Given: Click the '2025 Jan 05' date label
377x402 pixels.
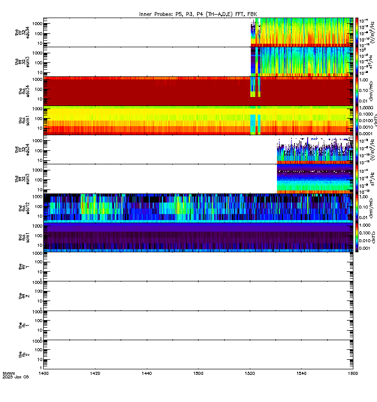Looking at the screenshot, I should pos(16,377).
